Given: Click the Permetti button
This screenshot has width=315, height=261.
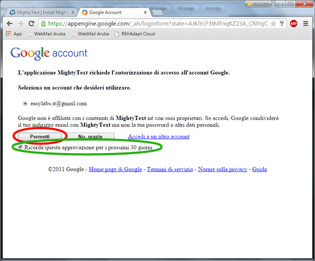Looking at the screenshot, I should coord(40,137).
